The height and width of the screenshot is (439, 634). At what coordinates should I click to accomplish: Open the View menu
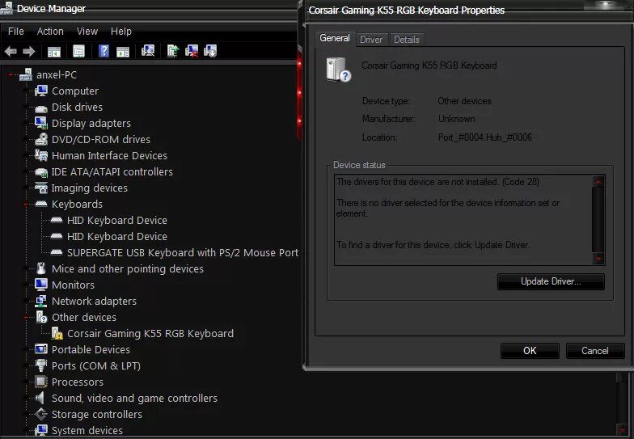pos(87,31)
